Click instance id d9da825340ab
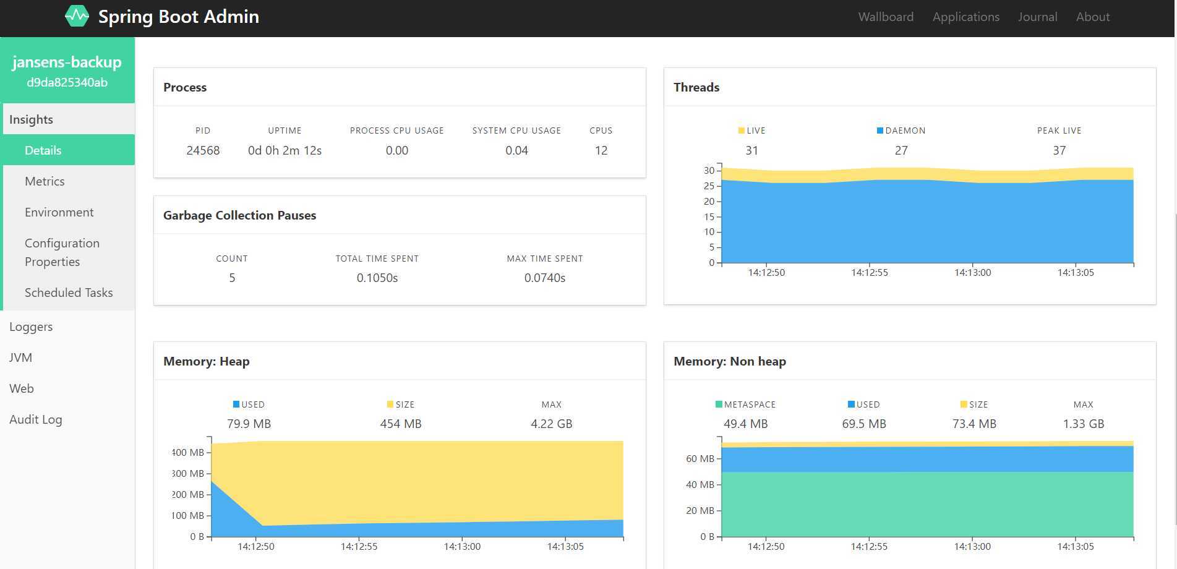The height and width of the screenshot is (569, 1177). pyautogui.click(x=67, y=82)
